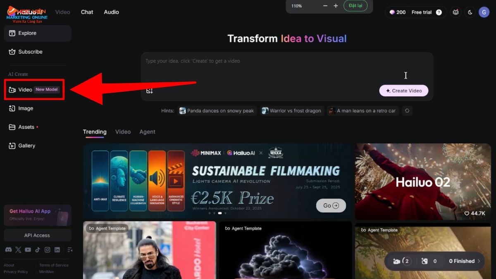Viewport: 496px width, 279px height.
Task: Toggle dark mode moon icon
Action: click(470, 12)
